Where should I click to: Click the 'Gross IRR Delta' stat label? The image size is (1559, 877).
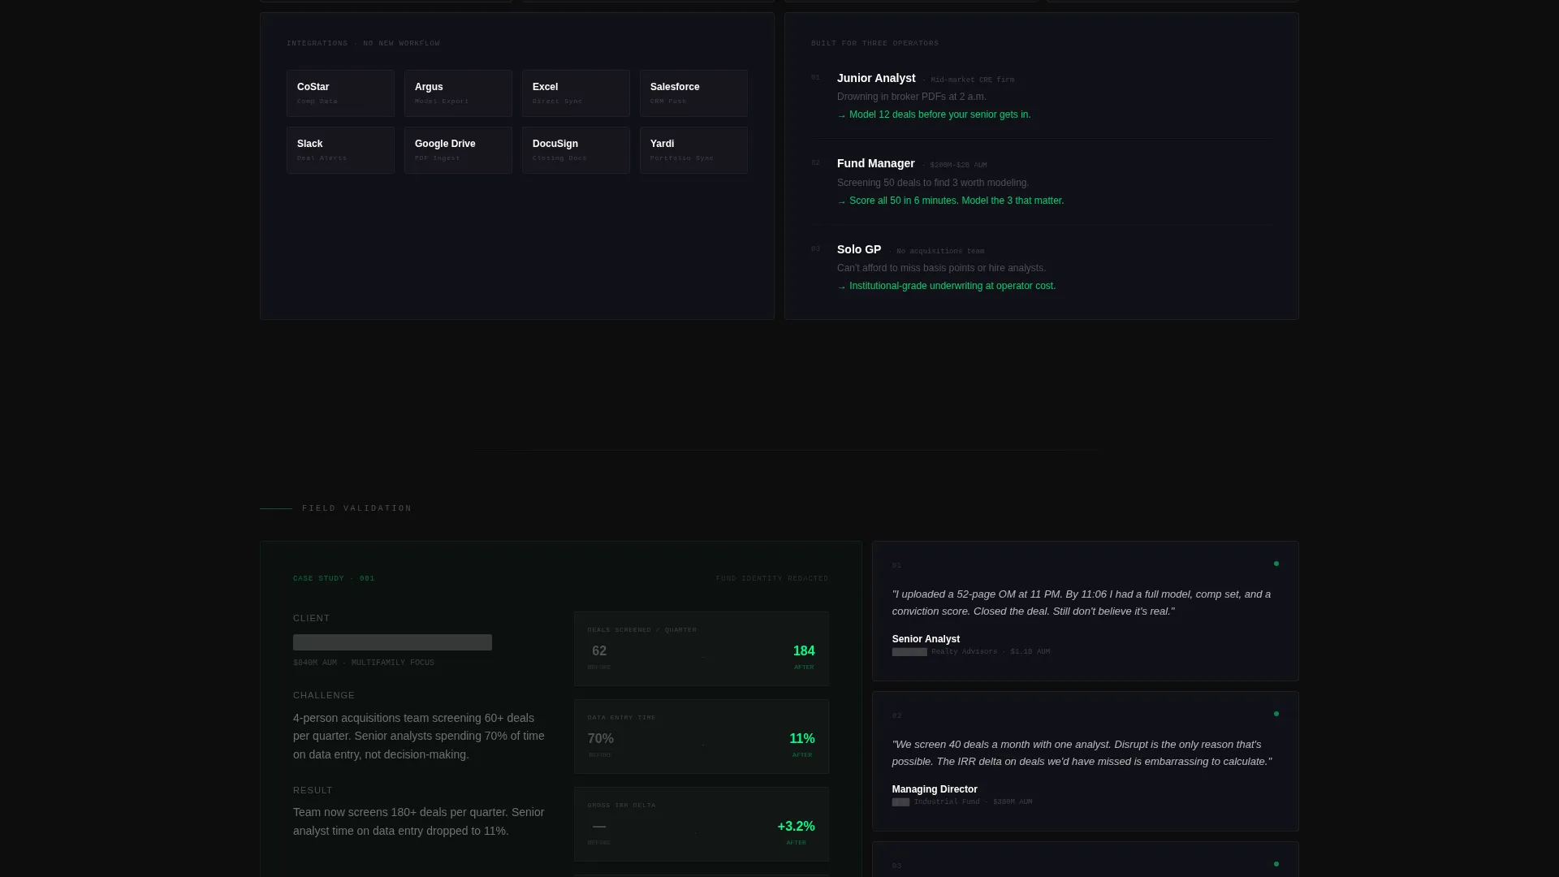pyautogui.click(x=622, y=806)
